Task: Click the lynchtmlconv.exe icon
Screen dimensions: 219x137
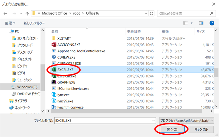Action: tap(54, 107)
